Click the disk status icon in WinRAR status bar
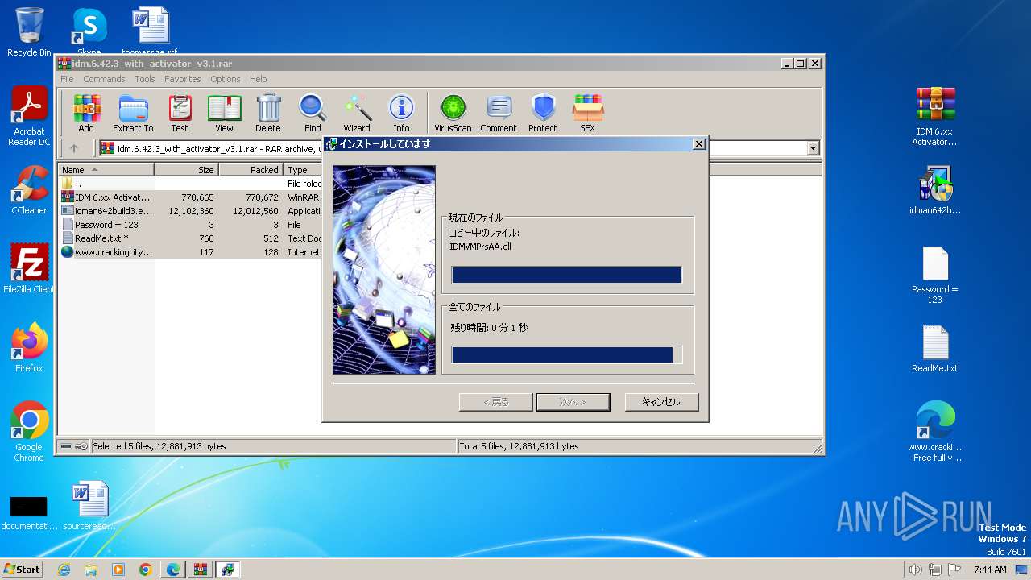Screen dimensions: 1031x580 tap(67, 446)
